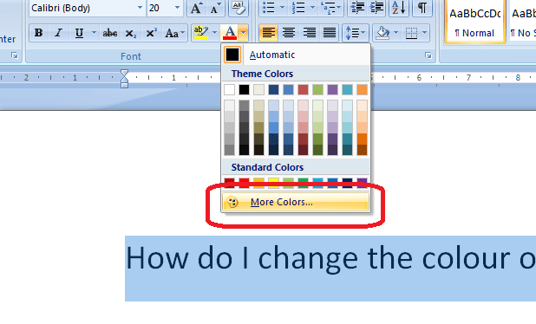The image size is (536, 324).
Task: Select the Normal style
Action: pyautogui.click(x=474, y=22)
